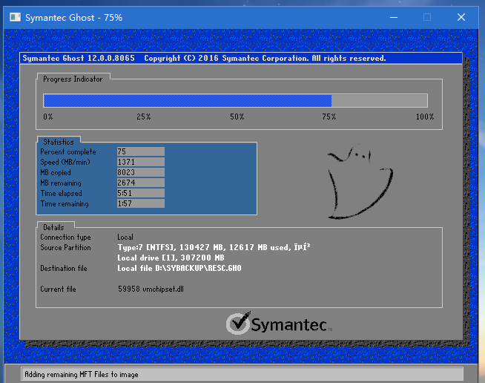This screenshot has width=485, height=383.
Task: Click the Details group label
Action: coord(53,228)
